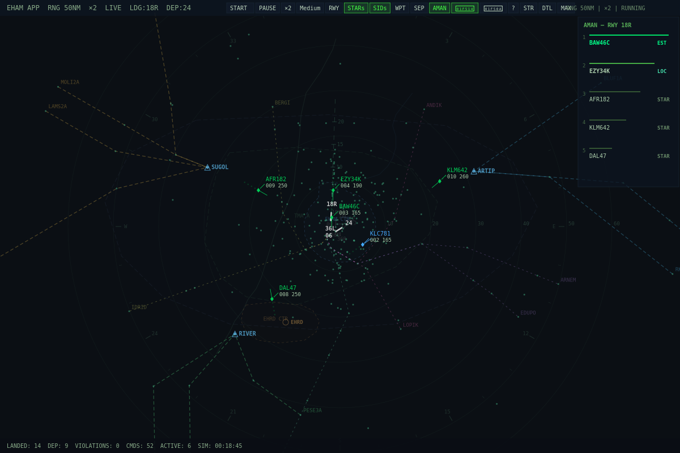Click the IDRID waypoint label

click(x=139, y=307)
